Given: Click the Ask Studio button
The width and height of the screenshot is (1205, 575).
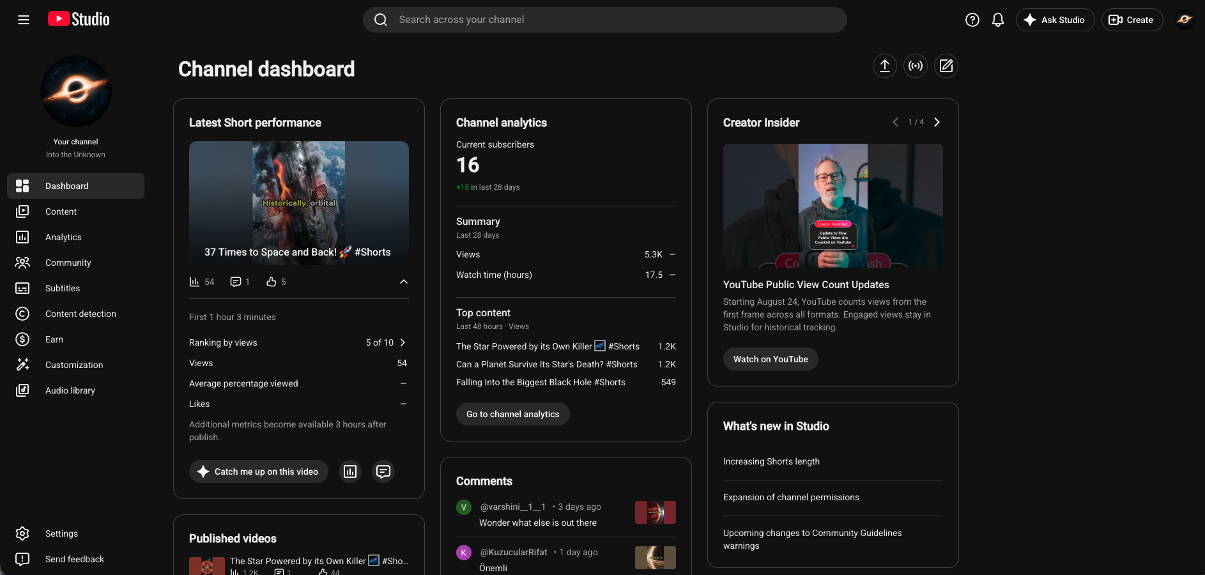Looking at the screenshot, I should (1055, 20).
